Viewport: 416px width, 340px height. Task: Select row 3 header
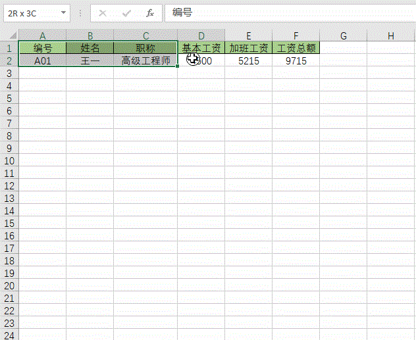[9, 73]
